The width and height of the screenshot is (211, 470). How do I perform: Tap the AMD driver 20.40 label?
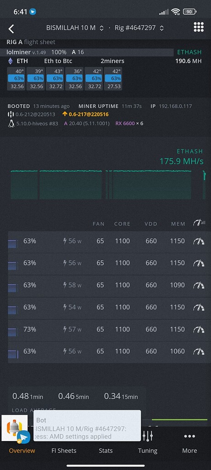point(87,123)
